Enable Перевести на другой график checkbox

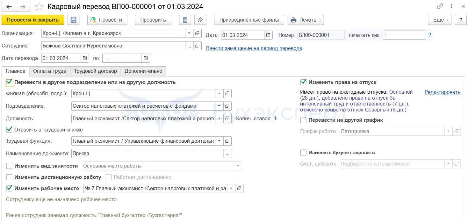click(304, 120)
